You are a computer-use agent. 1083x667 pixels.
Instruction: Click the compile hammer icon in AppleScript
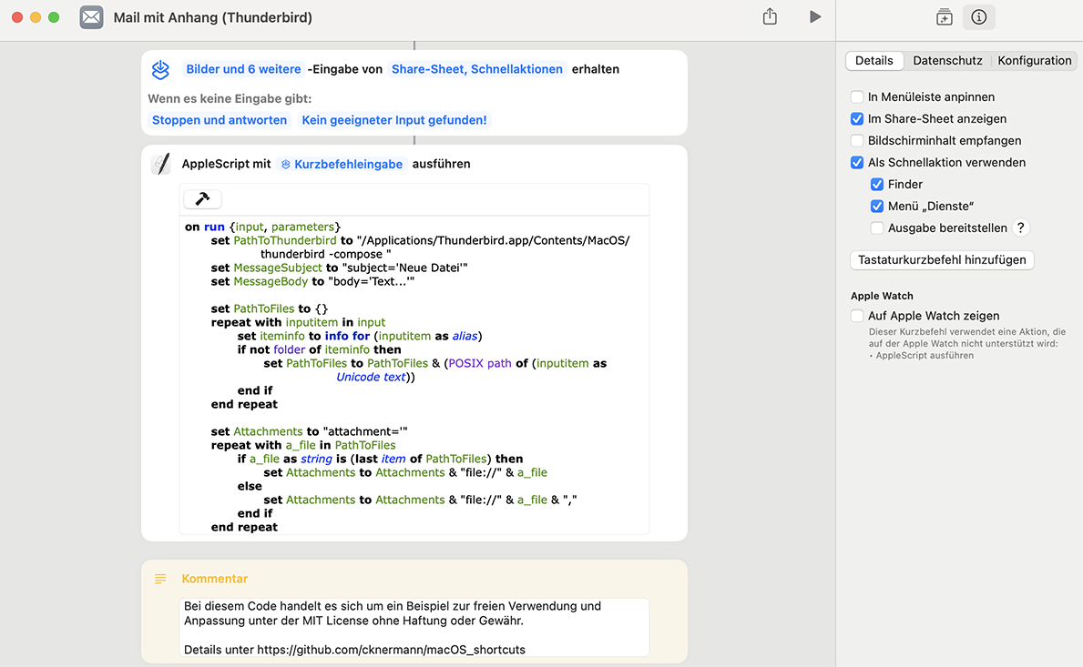coord(202,198)
